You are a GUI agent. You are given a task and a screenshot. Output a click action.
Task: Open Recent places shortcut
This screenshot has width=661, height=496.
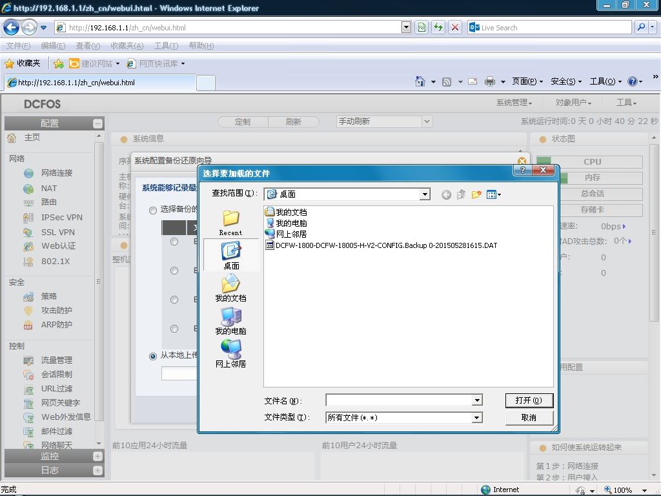point(230,223)
